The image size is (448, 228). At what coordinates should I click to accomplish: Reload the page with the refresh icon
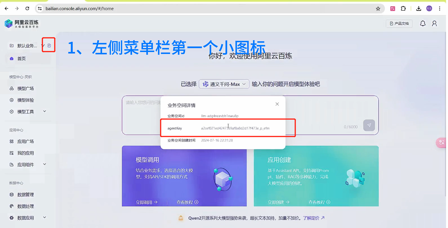(27, 8)
